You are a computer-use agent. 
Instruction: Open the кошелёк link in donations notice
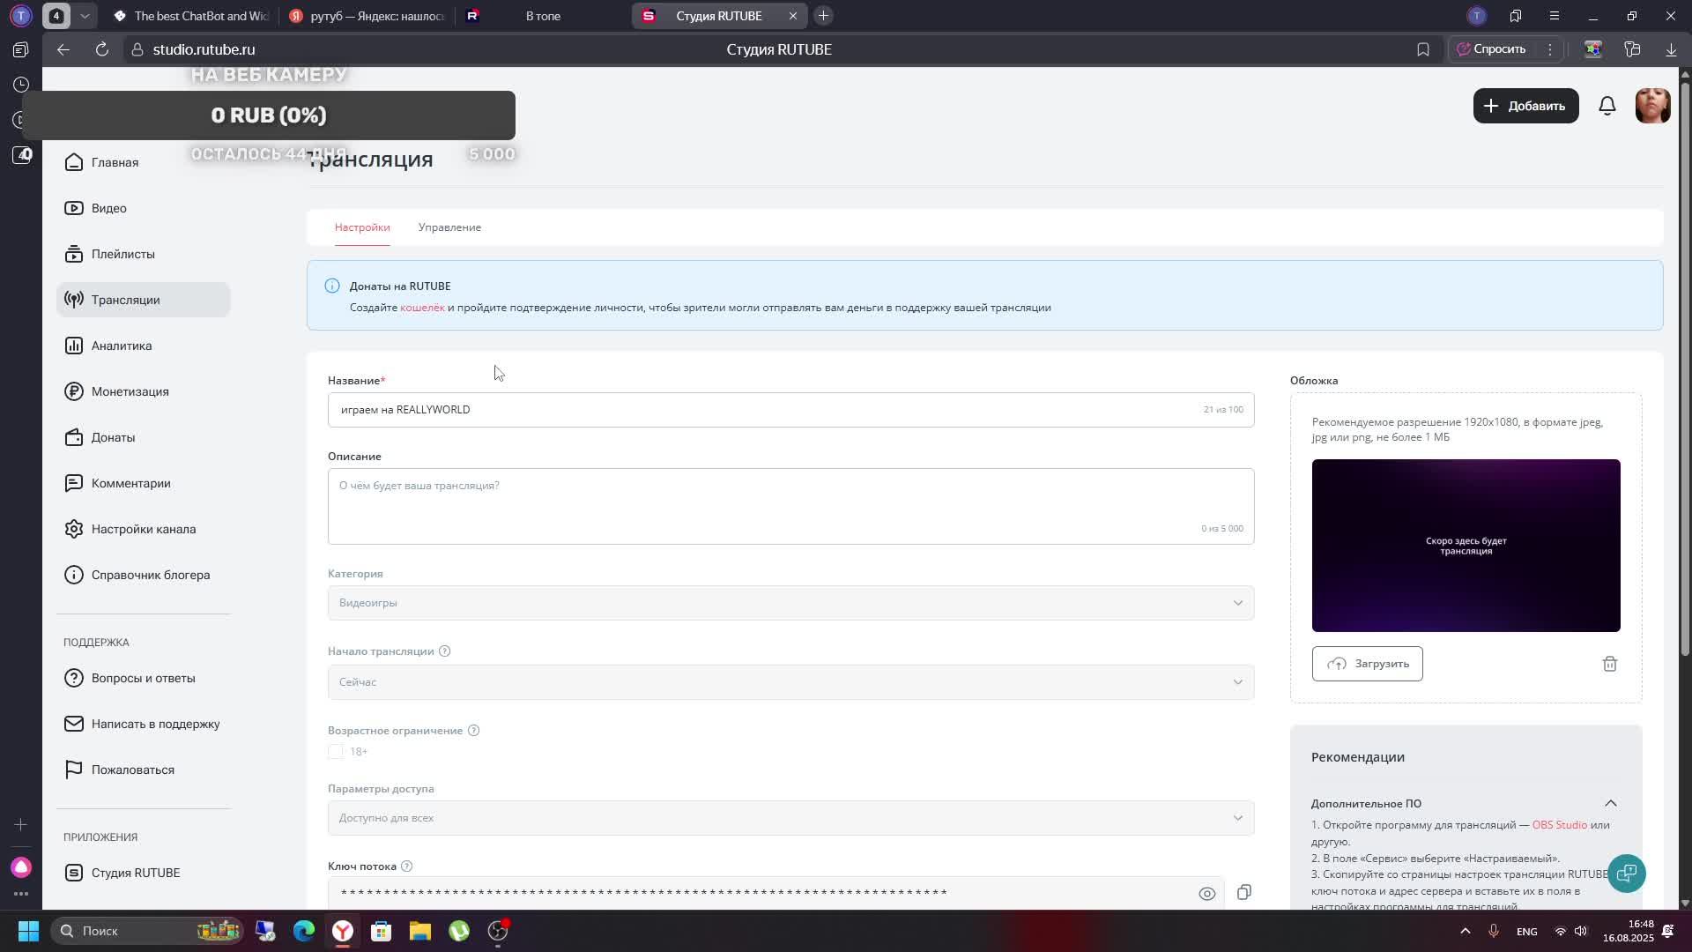click(x=422, y=308)
